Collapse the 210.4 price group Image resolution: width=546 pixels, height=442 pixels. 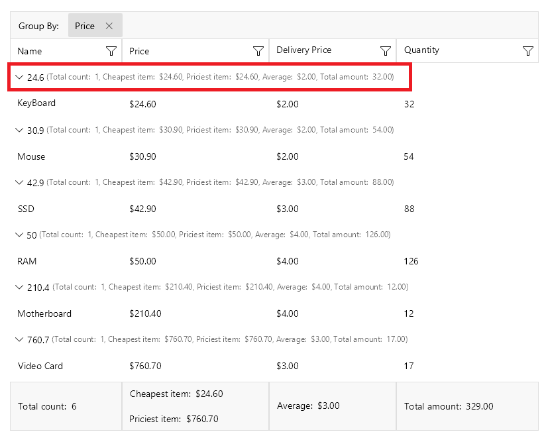click(19, 287)
